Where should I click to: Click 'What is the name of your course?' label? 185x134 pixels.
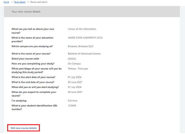(x=31, y=54)
